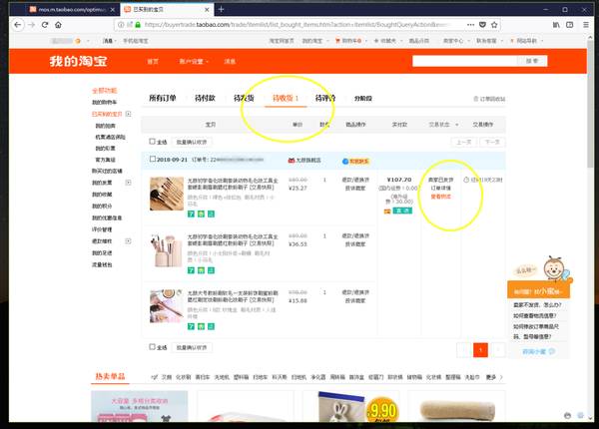Open the Firefox library icon
This screenshot has height=429, width=599.
(x=556, y=25)
